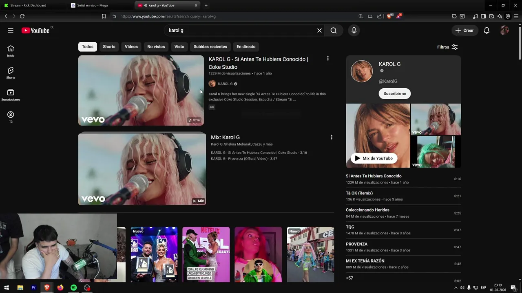Open the account avatar menu
522x293 pixels.
pos(504,31)
